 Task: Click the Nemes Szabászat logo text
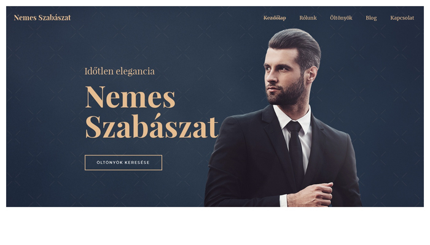(42, 18)
